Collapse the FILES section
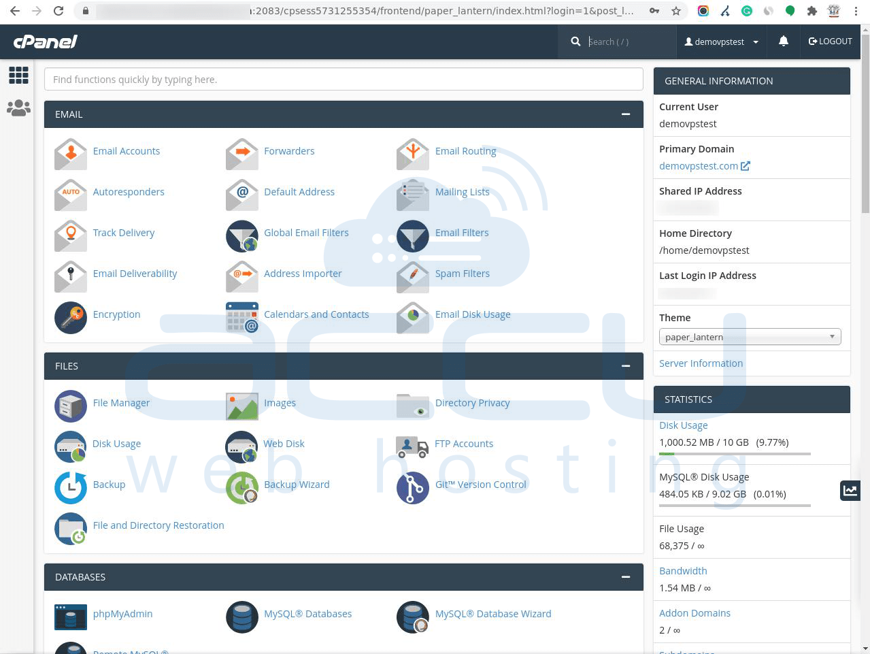870x654 pixels. [x=626, y=366]
